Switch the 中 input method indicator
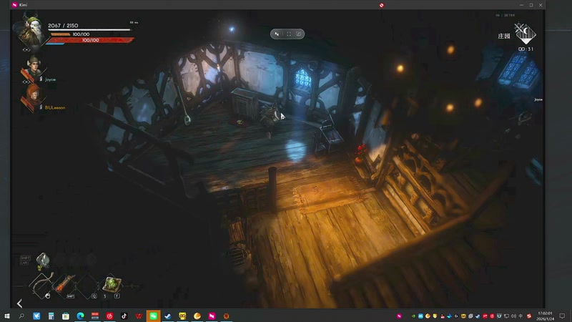The width and height of the screenshot is (572, 322). (521, 316)
